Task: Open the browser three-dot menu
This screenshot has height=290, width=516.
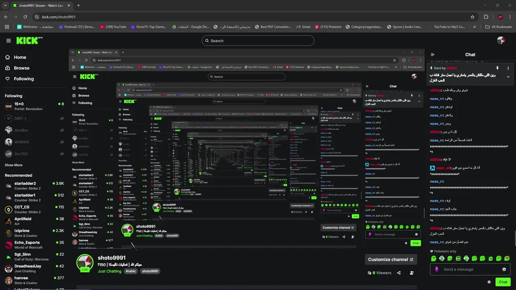Action: click(x=510, y=17)
